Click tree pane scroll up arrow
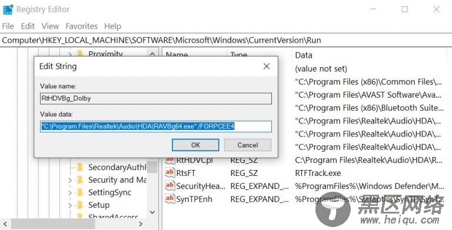This screenshot has width=452, height=230. (x=152, y=54)
